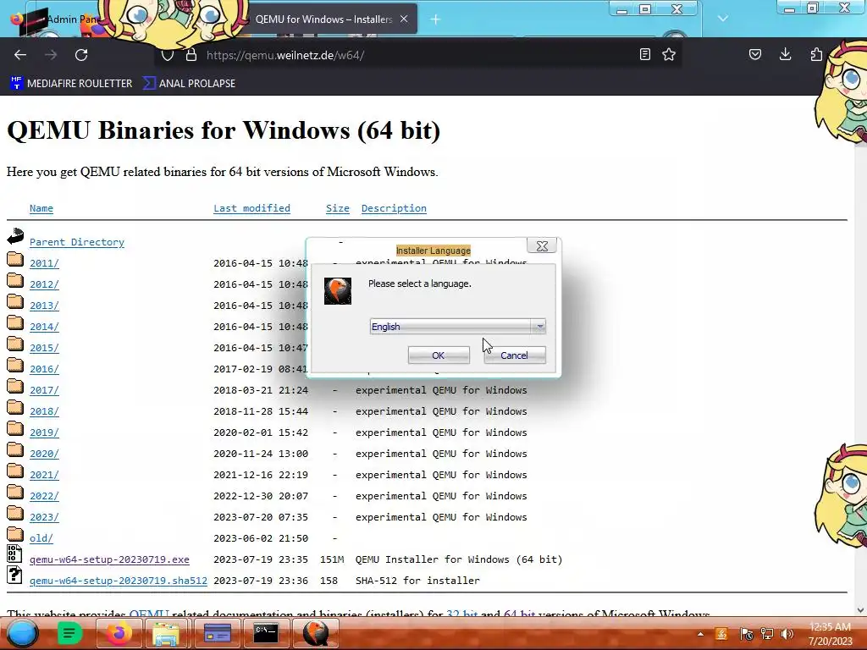This screenshot has width=867, height=650.
Task: Bookmark this page with star icon
Action: pos(669,54)
